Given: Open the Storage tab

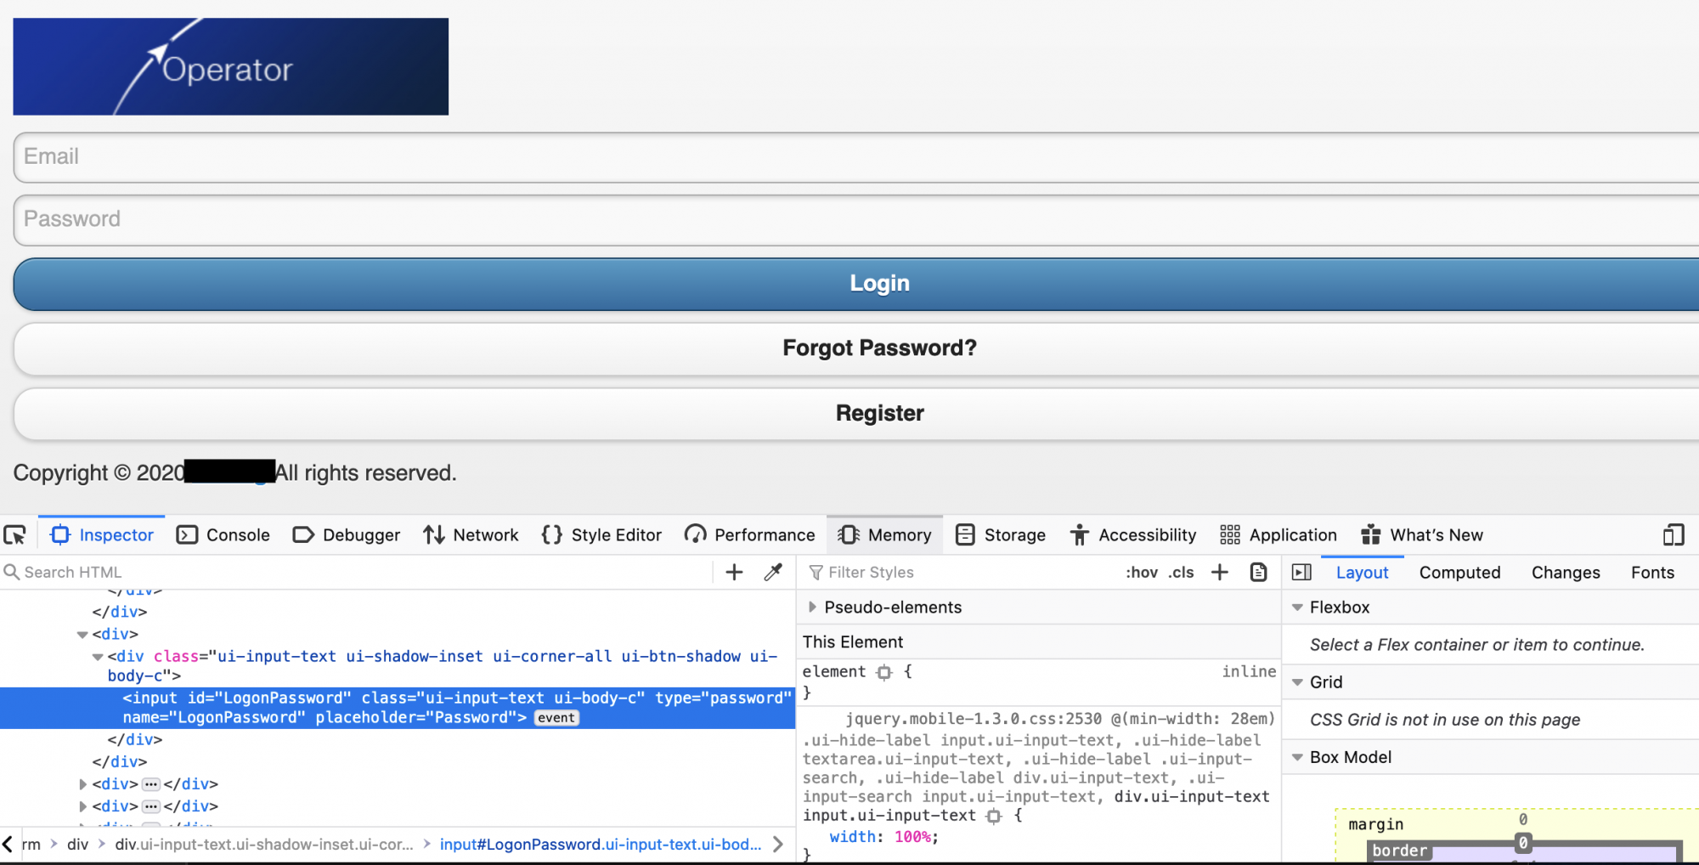Looking at the screenshot, I should point(1000,534).
